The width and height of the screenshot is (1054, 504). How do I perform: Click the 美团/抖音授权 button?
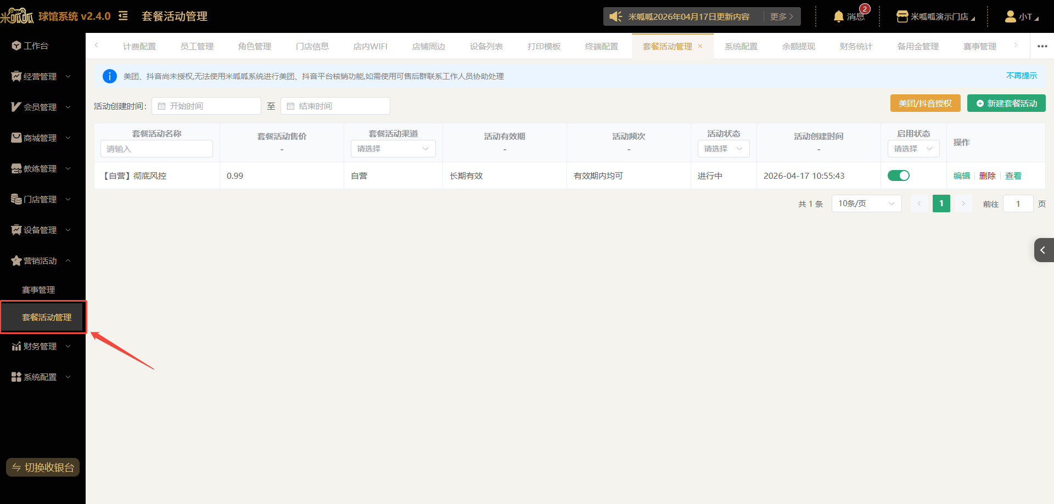click(x=926, y=103)
